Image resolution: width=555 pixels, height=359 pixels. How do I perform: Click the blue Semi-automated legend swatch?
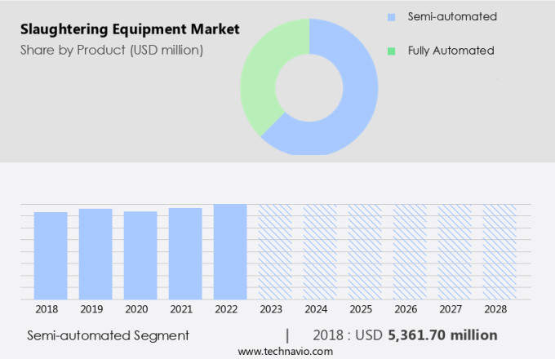click(x=391, y=17)
